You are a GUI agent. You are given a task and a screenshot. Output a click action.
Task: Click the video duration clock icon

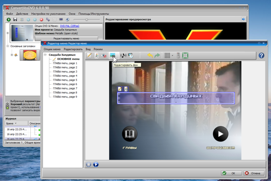pyautogui.click(x=130, y=55)
